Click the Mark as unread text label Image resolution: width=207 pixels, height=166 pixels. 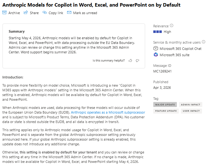85,13
